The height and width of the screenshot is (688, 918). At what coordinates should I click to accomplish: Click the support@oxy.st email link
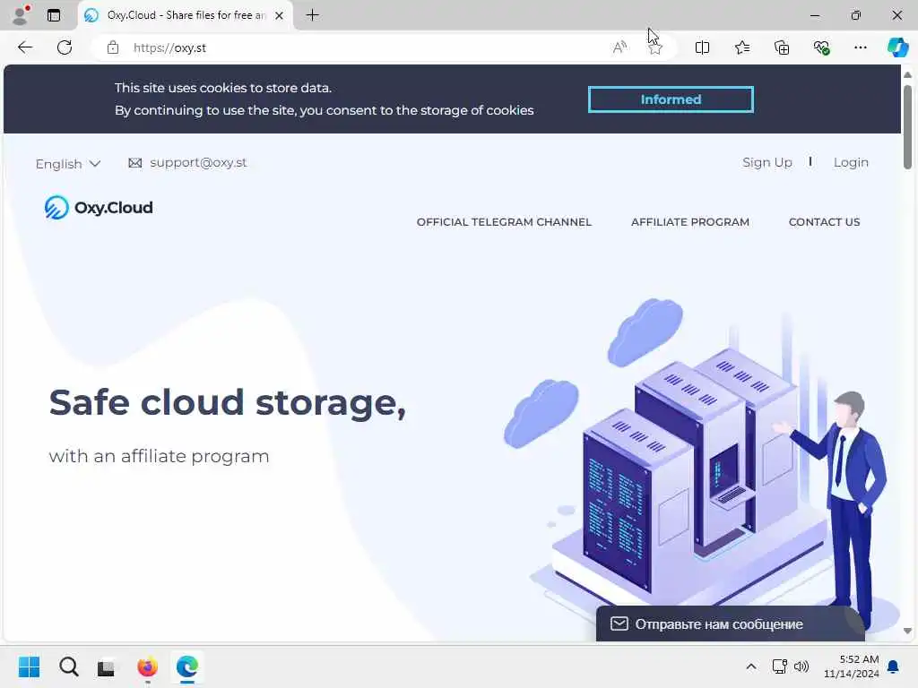[198, 163]
